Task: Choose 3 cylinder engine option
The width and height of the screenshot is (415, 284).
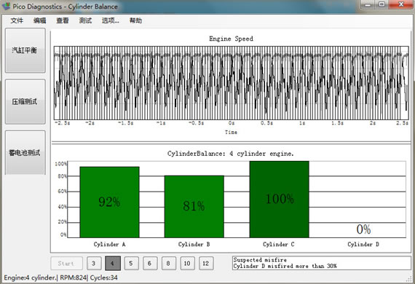Action: click(x=94, y=264)
